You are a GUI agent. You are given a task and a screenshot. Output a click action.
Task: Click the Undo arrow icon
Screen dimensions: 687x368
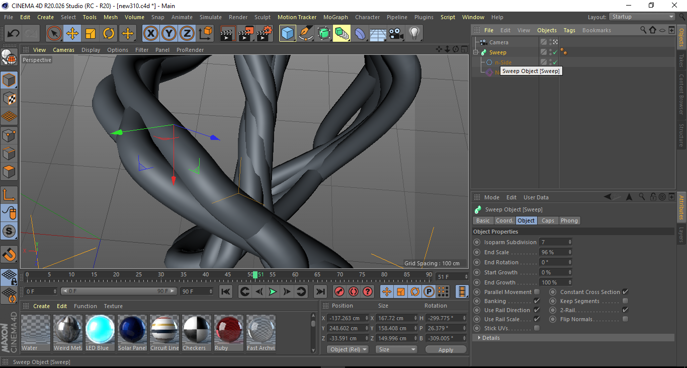14,34
